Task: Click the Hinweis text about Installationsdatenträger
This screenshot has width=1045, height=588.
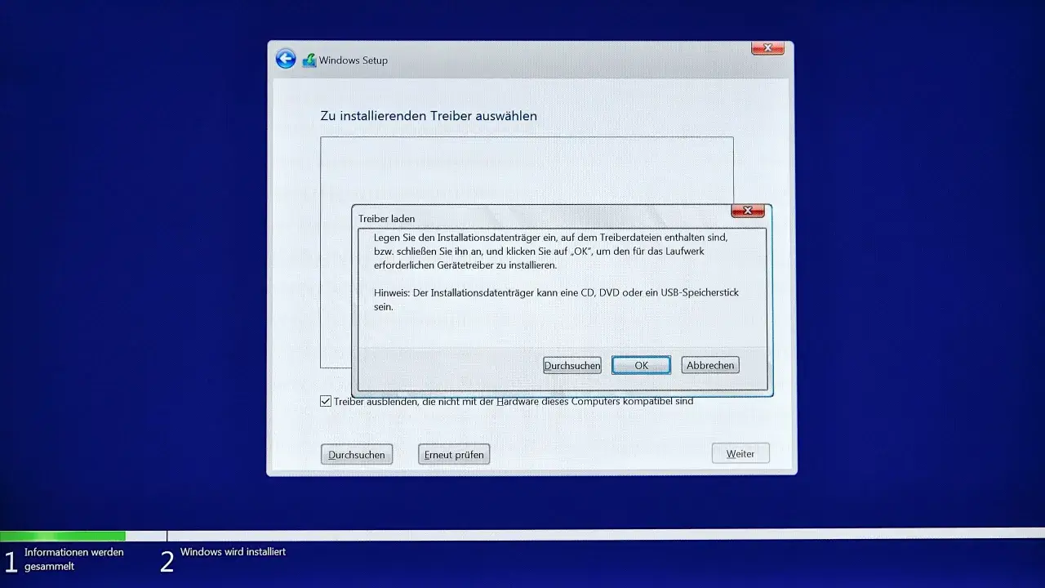Action: click(557, 300)
